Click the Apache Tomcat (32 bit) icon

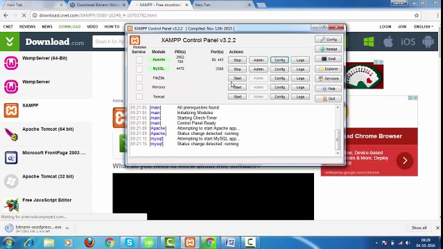click(11, 181)
